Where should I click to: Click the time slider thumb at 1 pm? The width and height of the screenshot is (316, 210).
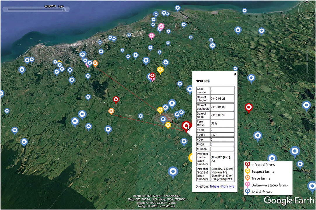[x=64, y=9]
